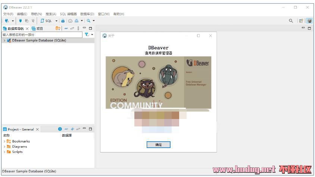
Task: Click the New Connection plug icon
Action: (x=7, y=21)
